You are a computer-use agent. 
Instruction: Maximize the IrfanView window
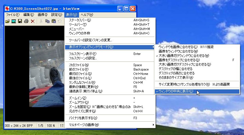pos(126,9)
